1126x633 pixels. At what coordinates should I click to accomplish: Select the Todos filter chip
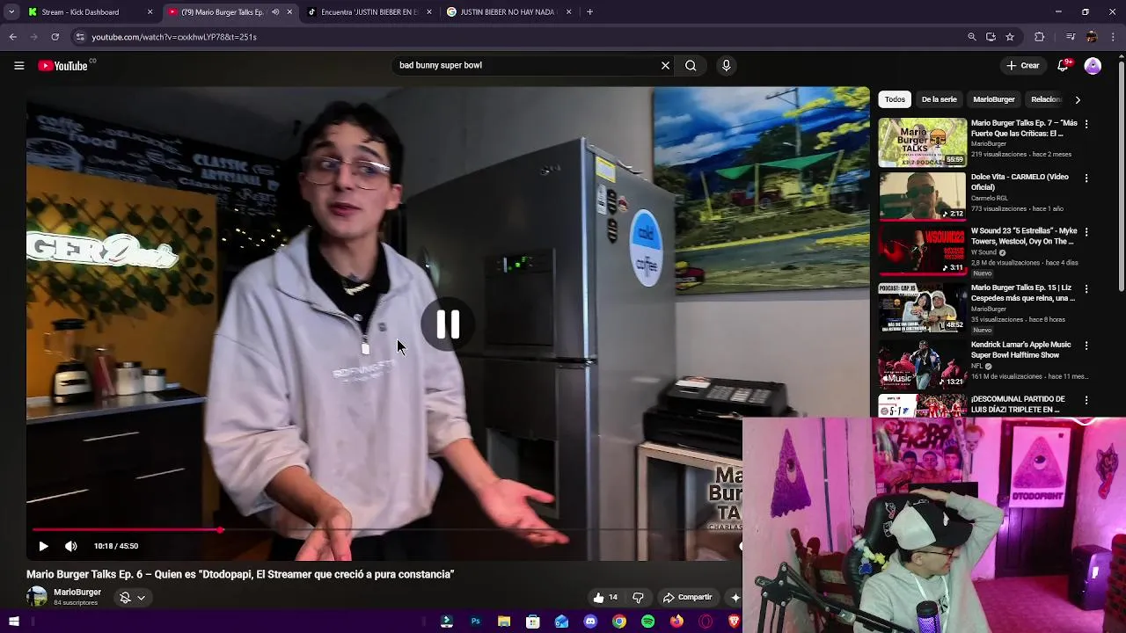pos(895,99)
